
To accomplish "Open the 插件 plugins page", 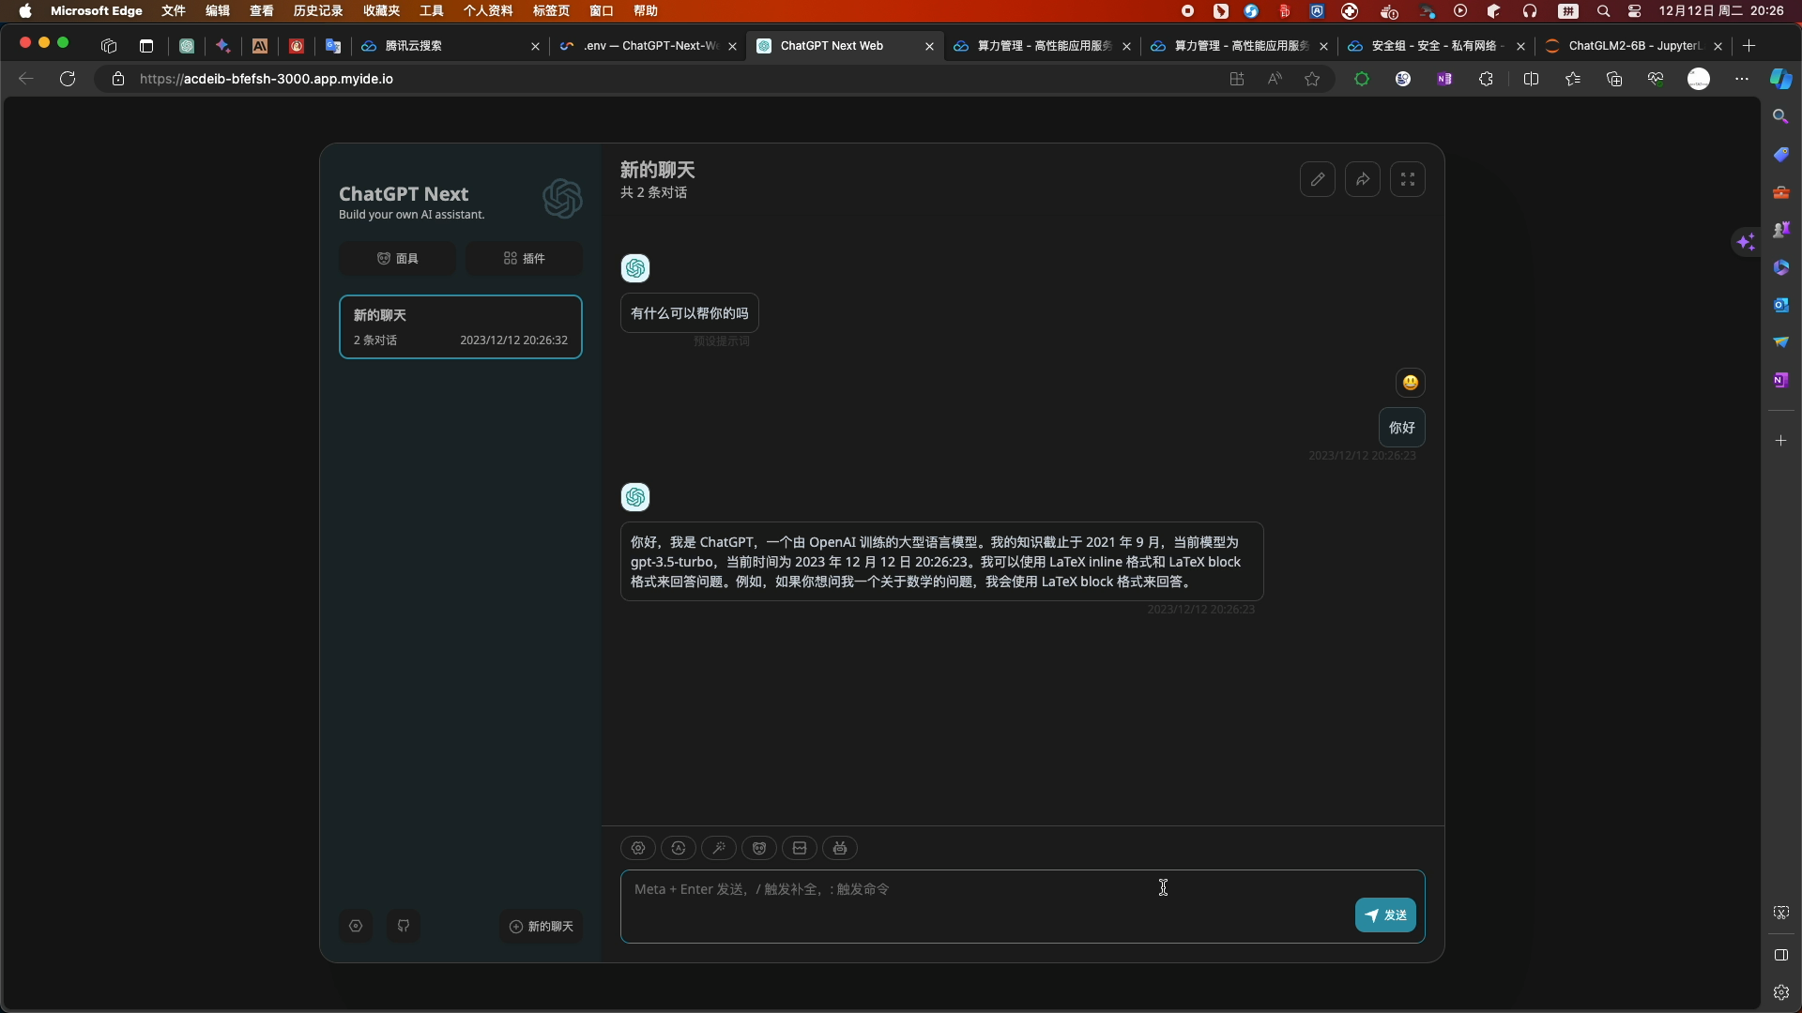I will [524, 258].
